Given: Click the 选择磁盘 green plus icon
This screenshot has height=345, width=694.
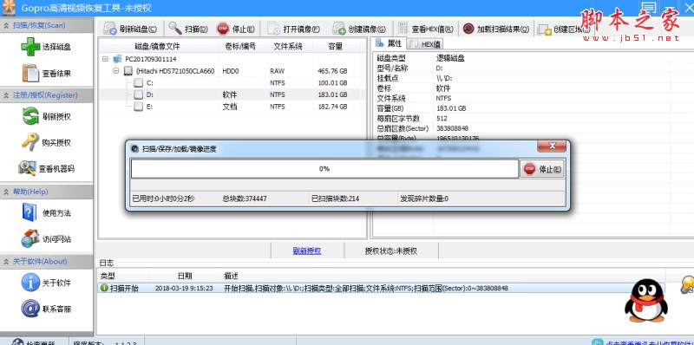Looking at the screenshot, I should pos(30,47).
